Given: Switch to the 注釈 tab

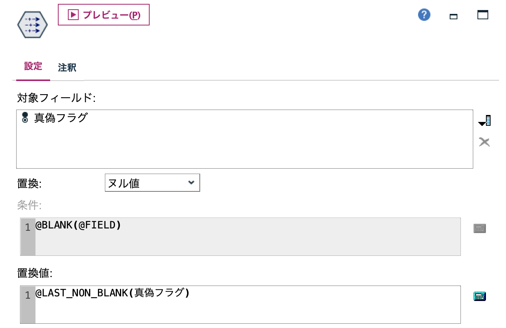Looking at the screenshot, I should click(x=67, y=67).
